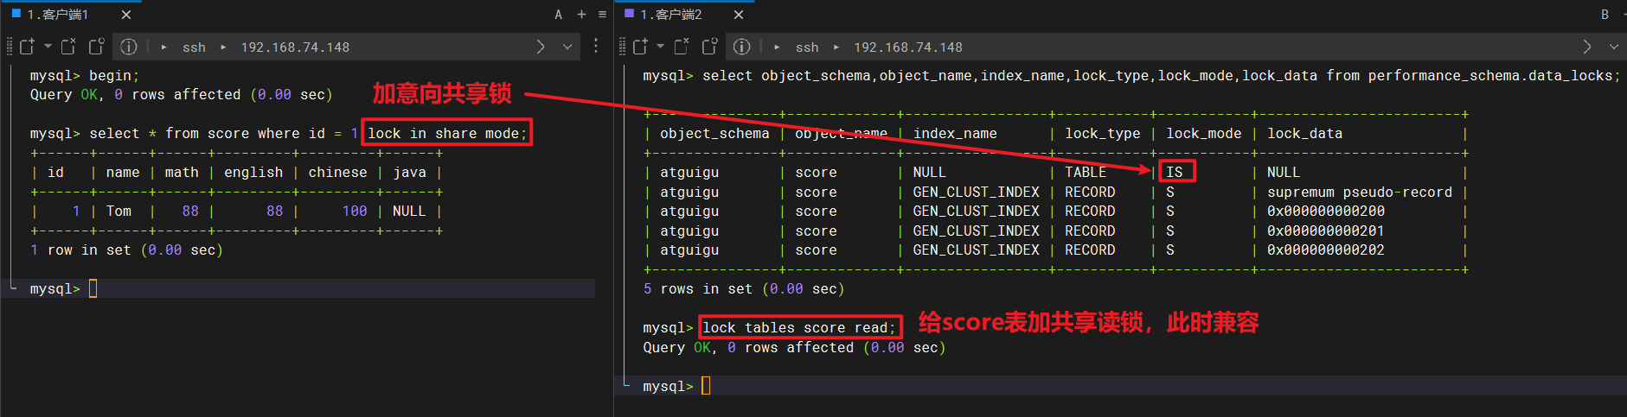The width and height of the screenshot is (1627, 417).
Task: Close the 客户端1 tab
Action: coord(126,15)
